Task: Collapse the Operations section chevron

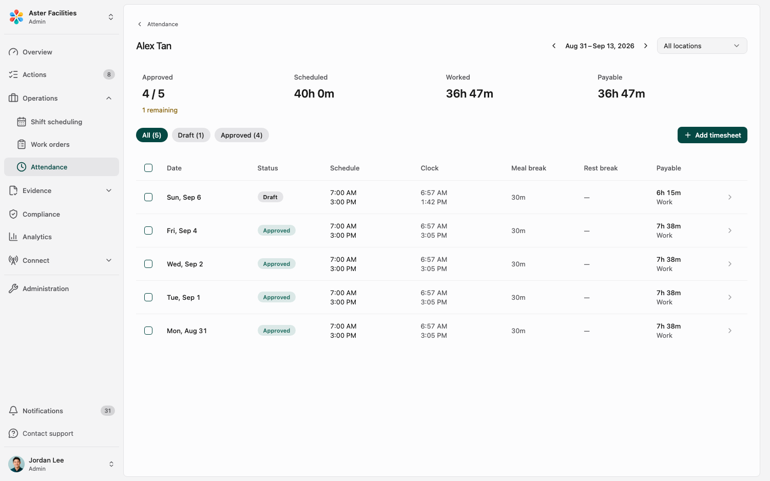Action: pos(109,98)
